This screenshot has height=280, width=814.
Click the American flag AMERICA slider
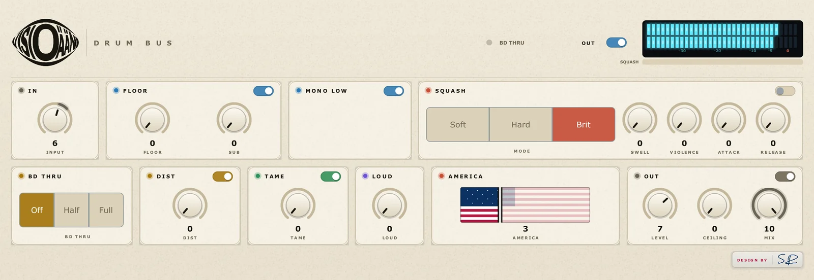(525, 205)
